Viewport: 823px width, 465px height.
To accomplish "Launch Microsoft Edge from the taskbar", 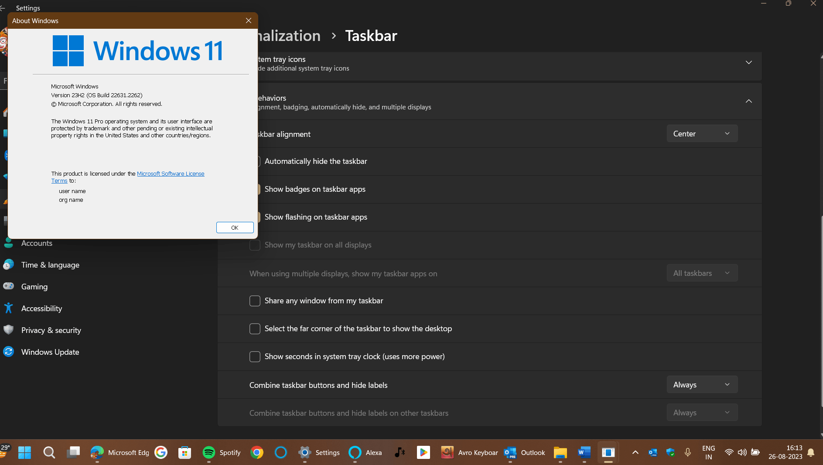I will pos(120,453).
